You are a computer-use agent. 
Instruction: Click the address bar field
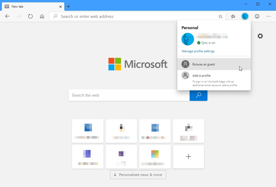tap(137, 16)
